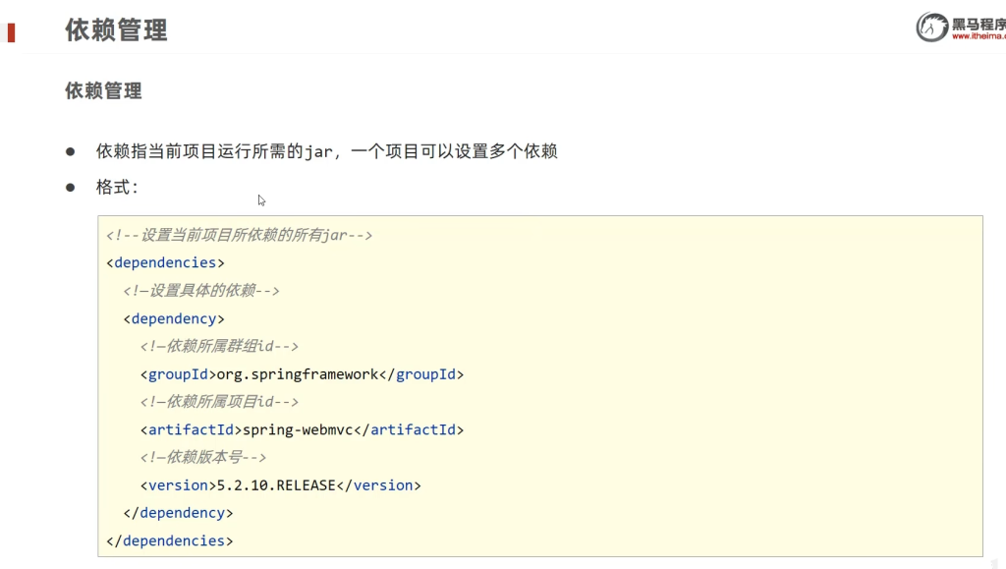Open the www.itheima website link
Screen dimensions: 1006x569
[978, 37]
